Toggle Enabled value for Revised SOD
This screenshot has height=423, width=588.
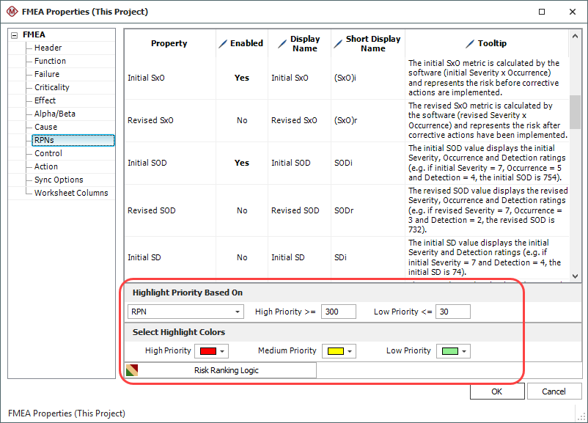tap(241, 210)
